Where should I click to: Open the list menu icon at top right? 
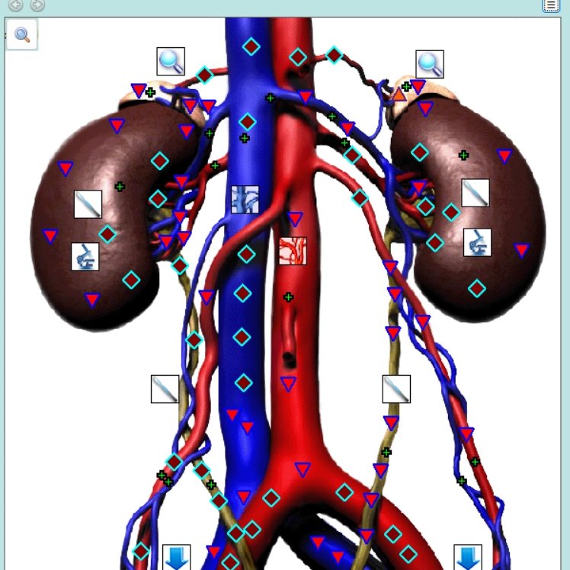(551, 5)
